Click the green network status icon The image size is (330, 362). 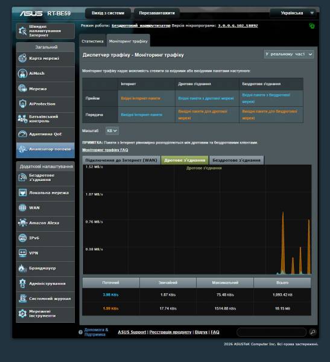(x=312, y=26)
